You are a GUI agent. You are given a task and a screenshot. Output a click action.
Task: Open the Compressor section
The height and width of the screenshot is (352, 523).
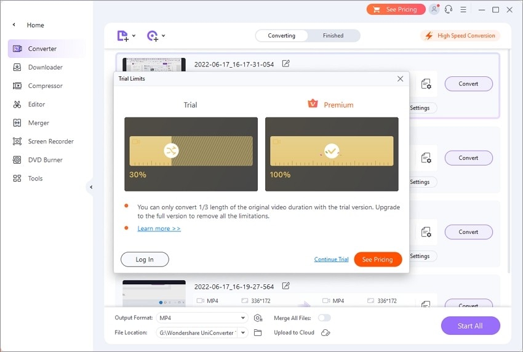coord(47,86)
